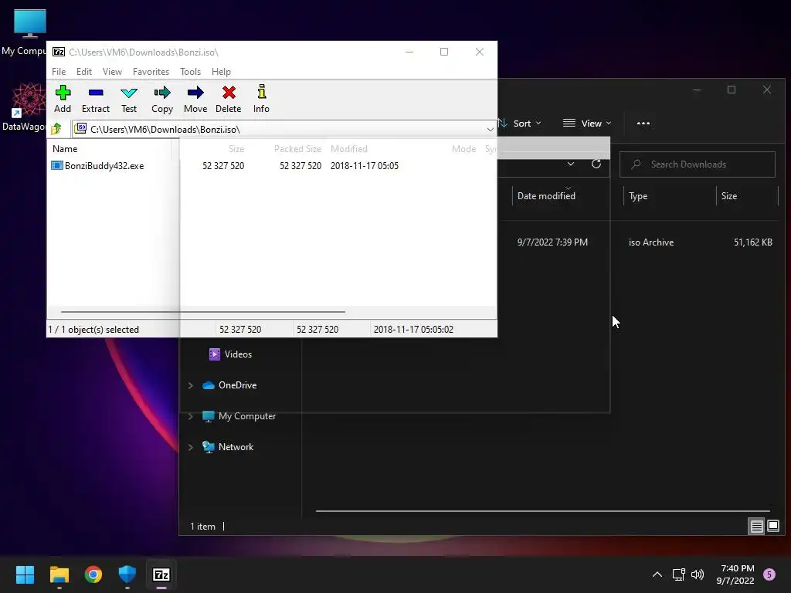Screen dimensions: 791x593
Task: Click the Add button in 7-Zip toolbar
Action: 63,99
